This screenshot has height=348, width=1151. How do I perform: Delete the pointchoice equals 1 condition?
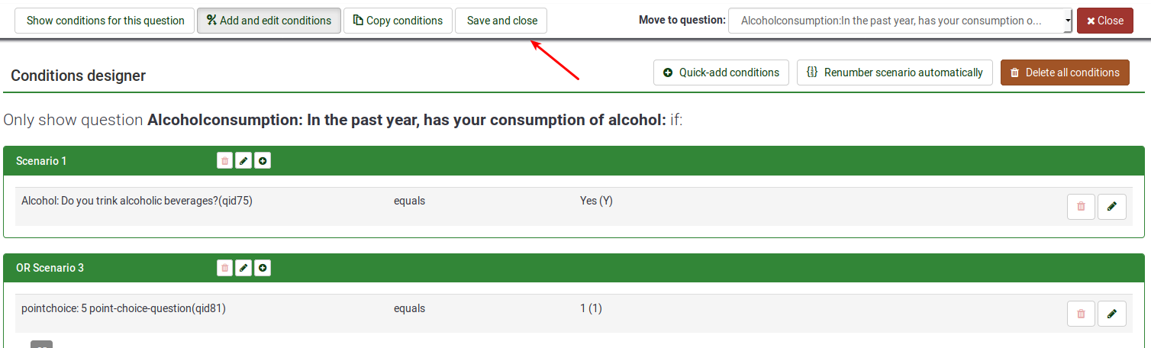point(1081,313)
